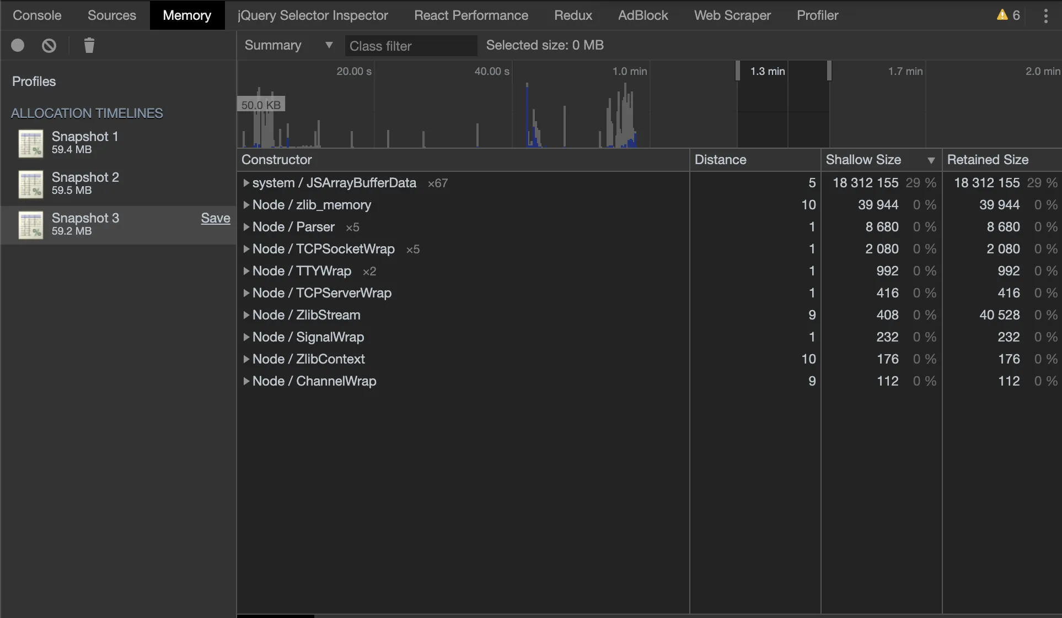Click the trash collect garbage icon
Viewport: 1062px width, 618px height.
tap(89, 45)
